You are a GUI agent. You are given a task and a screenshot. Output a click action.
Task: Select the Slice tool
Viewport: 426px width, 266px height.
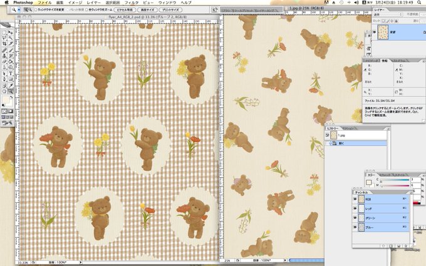tap(11, 44)
